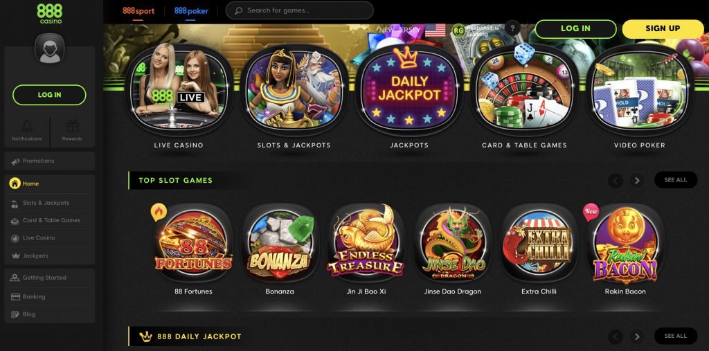Open the Notifications bell icon
This screenshot has height=351, width=709.
27,126
